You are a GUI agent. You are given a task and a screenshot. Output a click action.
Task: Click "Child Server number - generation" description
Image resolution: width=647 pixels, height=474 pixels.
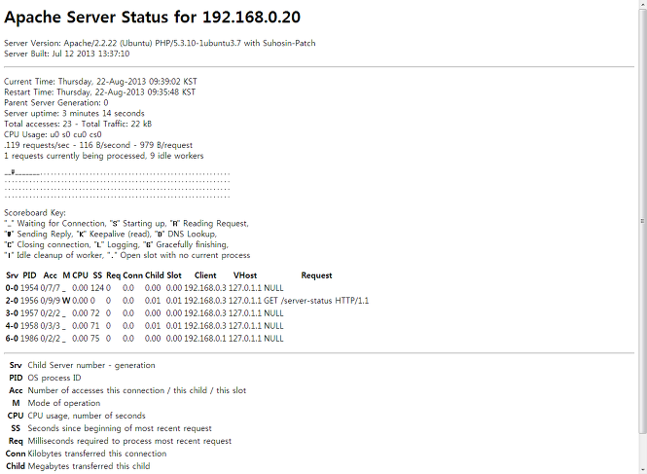(x=91, y=365)
